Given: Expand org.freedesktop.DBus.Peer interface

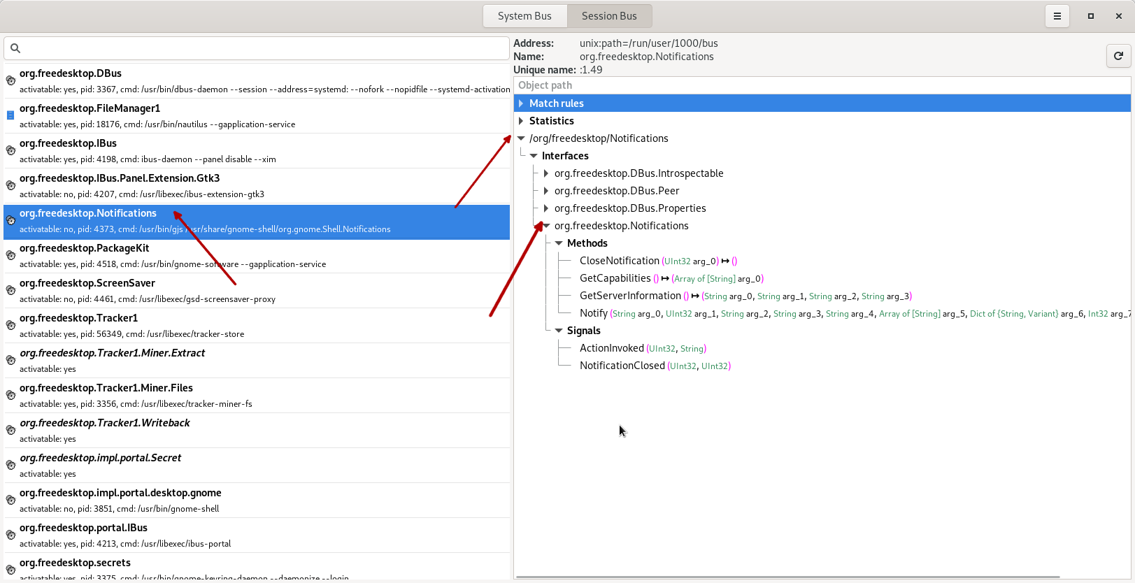Looking at the screenshot, I should pos(546,191).
